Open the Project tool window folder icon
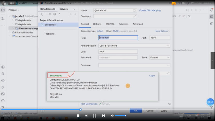Image resolution: width=215 pixels, height=121 pixels. 3,10
